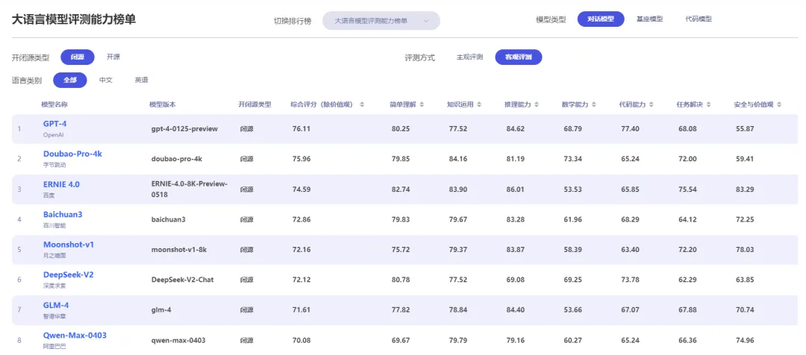Sort by 代码能力 column sort icon
The height and width of the screenshot is (355, 806).
(x=651, y=104)
